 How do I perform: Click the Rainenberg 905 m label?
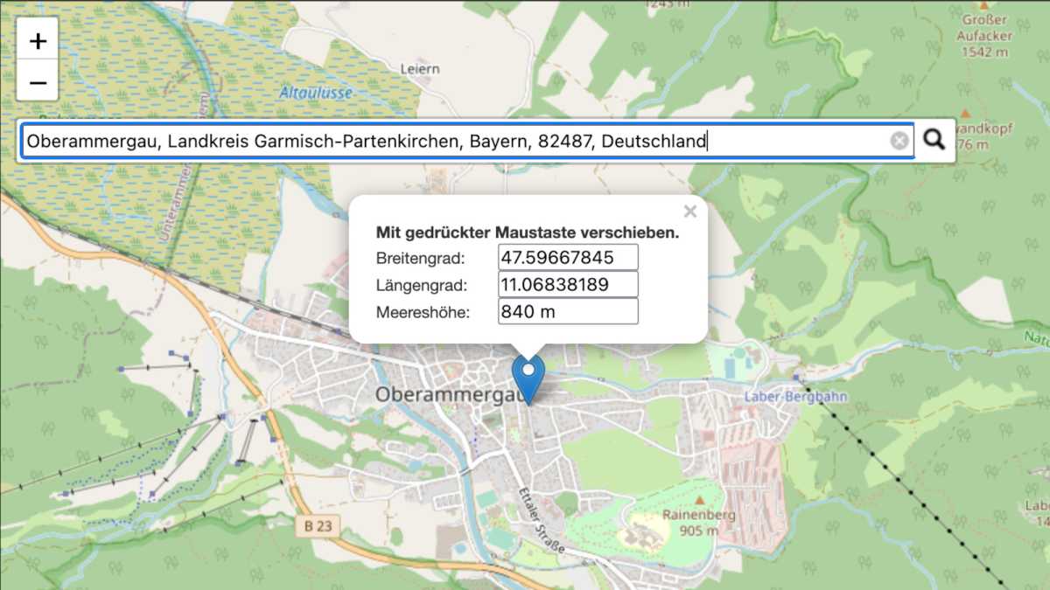pos(698,522)
